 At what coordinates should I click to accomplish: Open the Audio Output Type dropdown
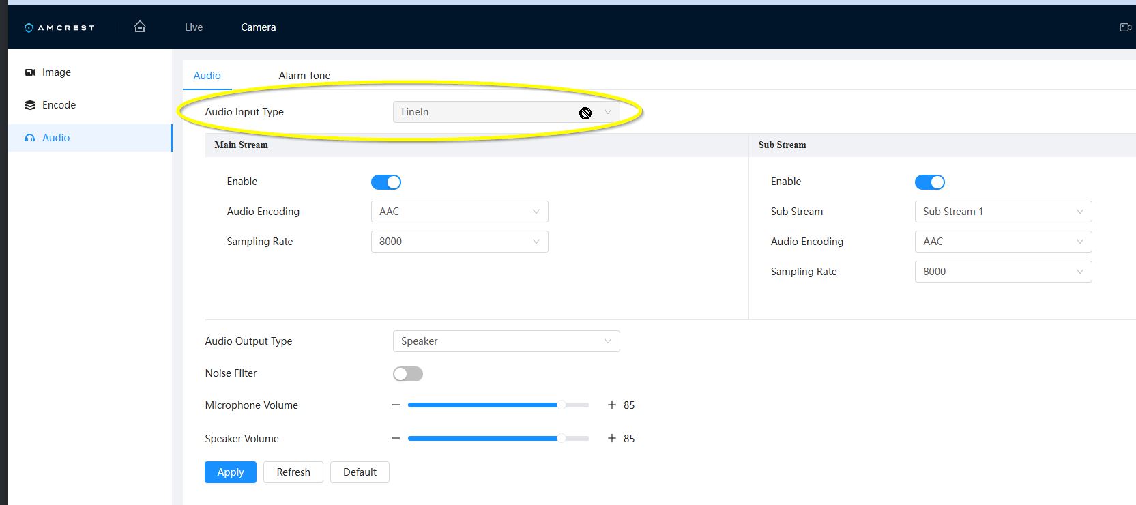click(506, 341)
